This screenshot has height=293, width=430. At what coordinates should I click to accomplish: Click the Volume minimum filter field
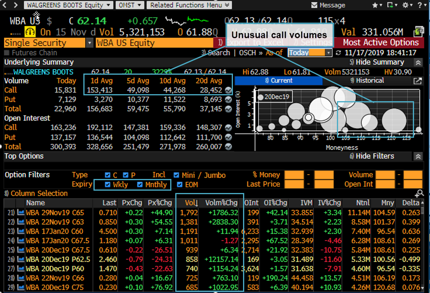(385, 175)
